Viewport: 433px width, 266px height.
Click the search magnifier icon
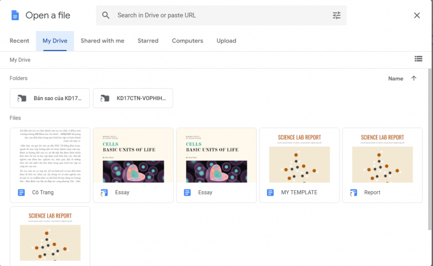(x=106, y=15)
